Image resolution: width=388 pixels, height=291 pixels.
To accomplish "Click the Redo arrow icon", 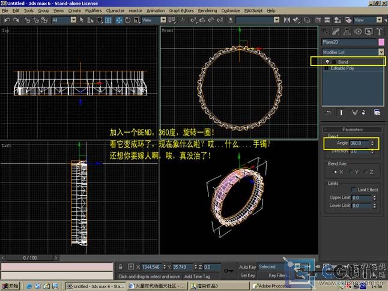I will coord(16,20).
